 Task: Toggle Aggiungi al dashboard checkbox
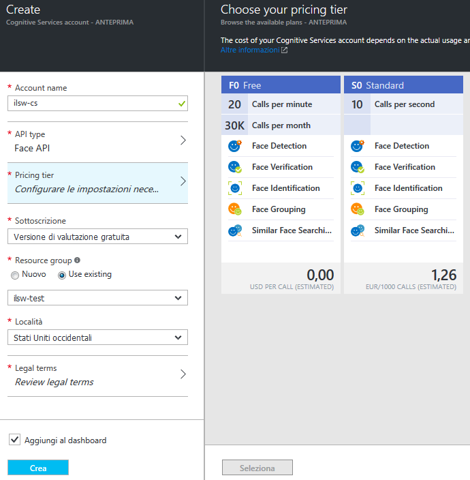pyautogui.click(x=15, y=440)
